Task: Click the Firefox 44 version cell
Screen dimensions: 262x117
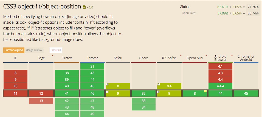Action: 67,114
